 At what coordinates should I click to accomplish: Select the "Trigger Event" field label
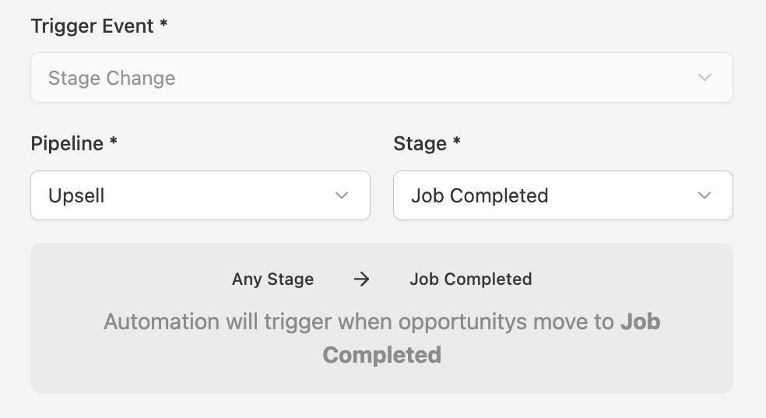[x=92, y=26]
